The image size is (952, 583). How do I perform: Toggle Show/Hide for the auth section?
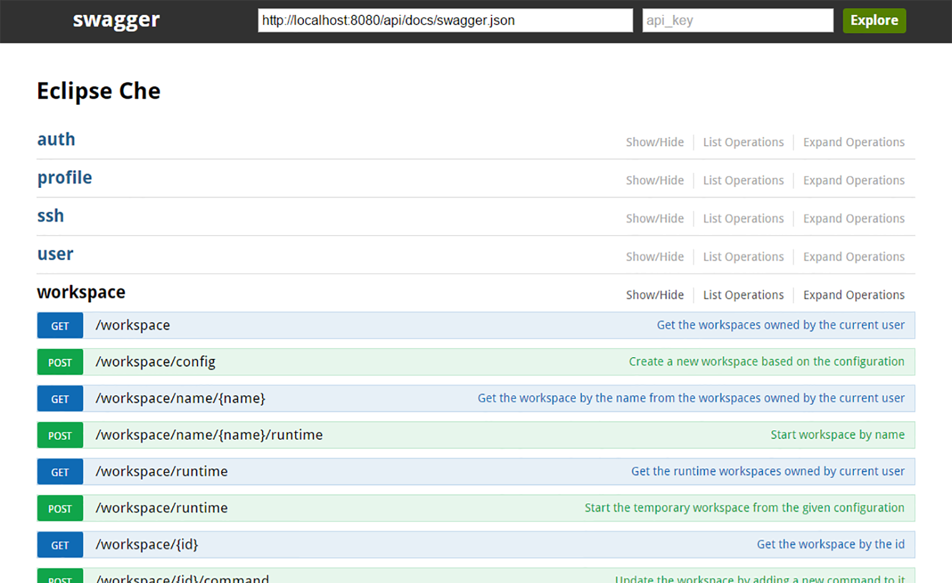(654, 143)
